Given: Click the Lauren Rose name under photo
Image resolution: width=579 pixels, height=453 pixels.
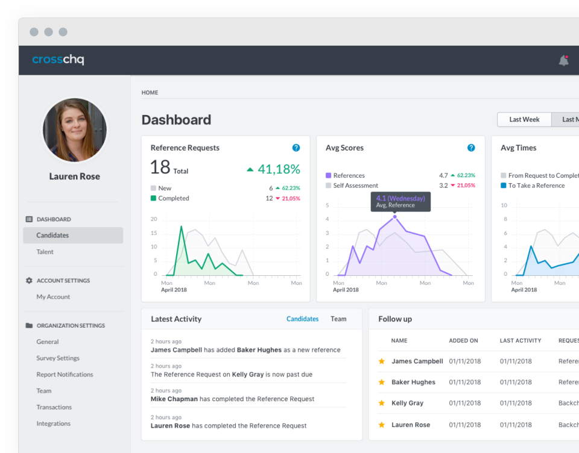Looking at the screenshot, I should coord(75,177).
